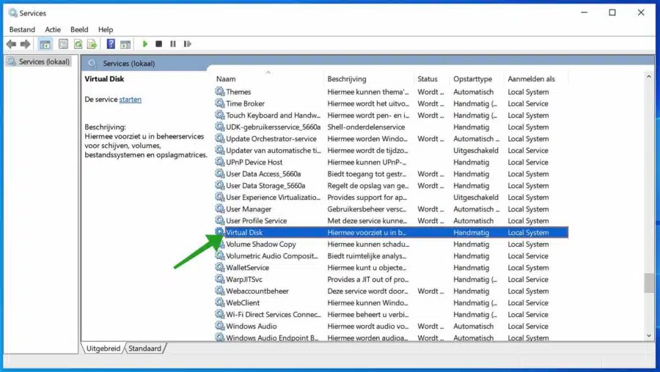Select the 'Virtual Disk' service row
Viewport: 660px width, 372px height.
392,232
